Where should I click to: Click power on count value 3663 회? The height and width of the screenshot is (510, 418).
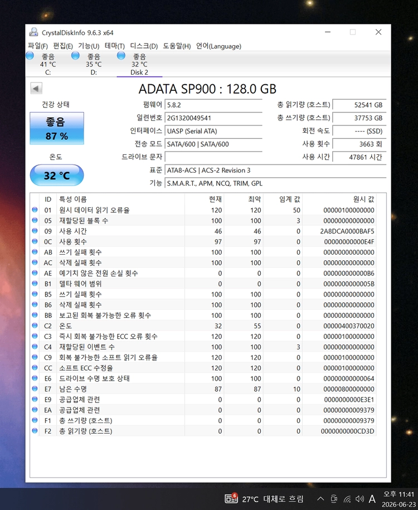[x=359, y=144]
